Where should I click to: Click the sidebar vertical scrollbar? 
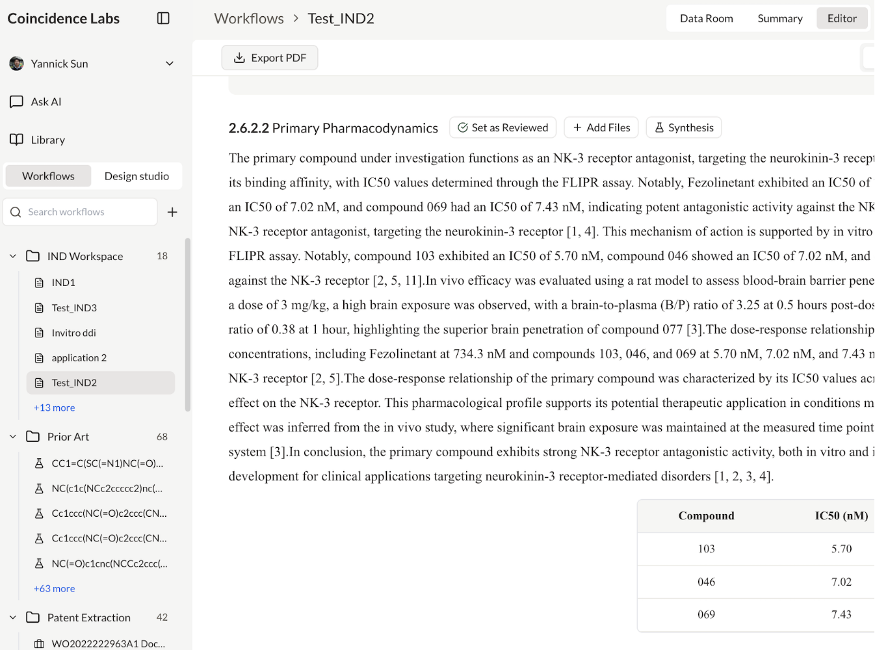click(x=188, y=325)
